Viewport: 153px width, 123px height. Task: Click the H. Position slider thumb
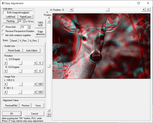pos(107,9)
